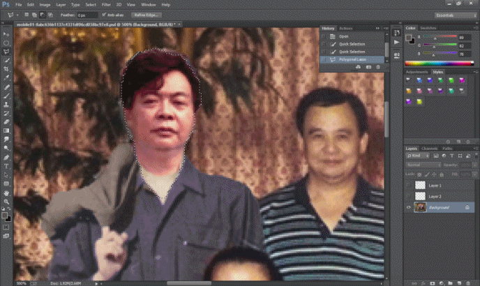Click Add to Selection mode icon

(34, 15)
